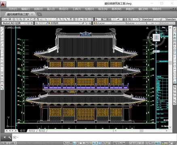Image resolution: width=177 pixels, height=145 pixels.
Task: Open the 副本 BL1 dimension style dropdown
Action: click(x=135, y=19)
